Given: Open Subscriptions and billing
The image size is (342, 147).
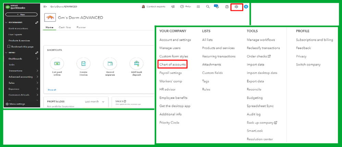Looking at the screenshot, I should [x=315, y=40].
